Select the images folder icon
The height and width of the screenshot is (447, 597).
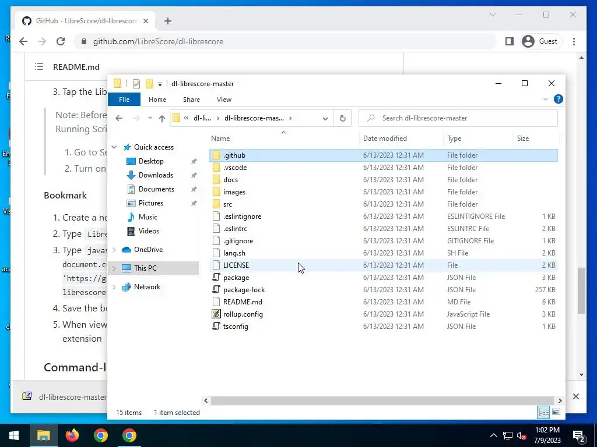click(x=216, y=192)
